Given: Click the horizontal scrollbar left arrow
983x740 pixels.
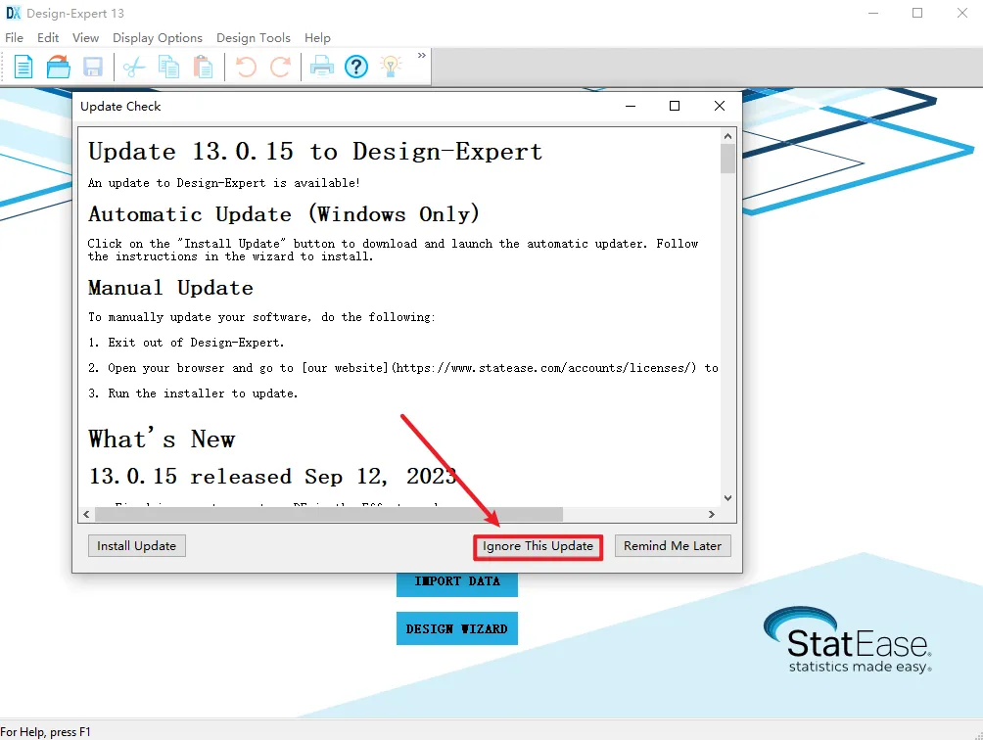Looking at the screenshot, I should 86,515.
